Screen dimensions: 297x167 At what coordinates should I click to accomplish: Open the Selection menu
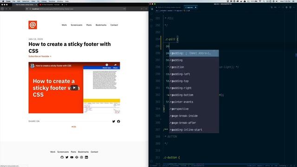(26, 1)
